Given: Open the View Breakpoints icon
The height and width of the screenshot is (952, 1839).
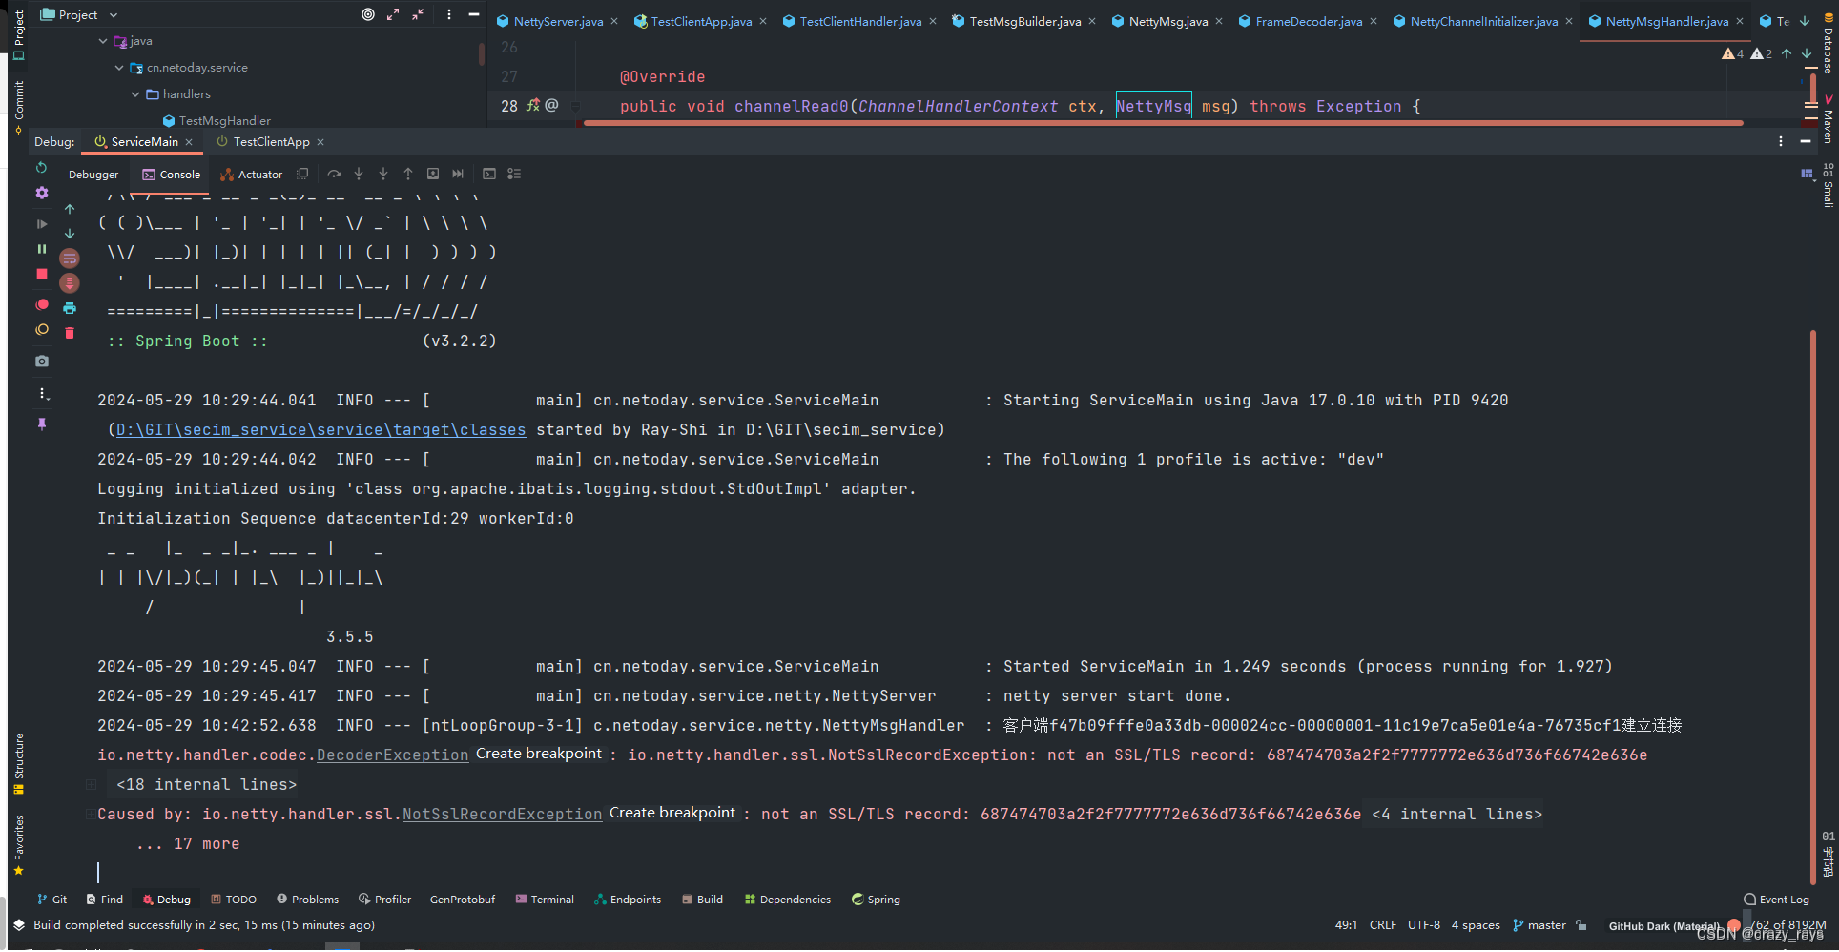Looking at the screenshot, I should click(41, 305).
